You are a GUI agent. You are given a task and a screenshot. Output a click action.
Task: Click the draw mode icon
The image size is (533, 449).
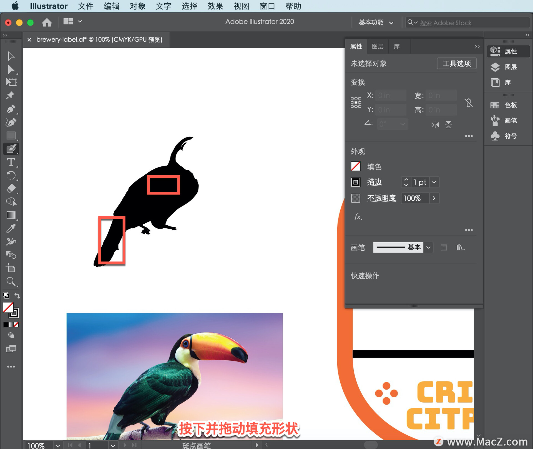click(x=11, y=335)
